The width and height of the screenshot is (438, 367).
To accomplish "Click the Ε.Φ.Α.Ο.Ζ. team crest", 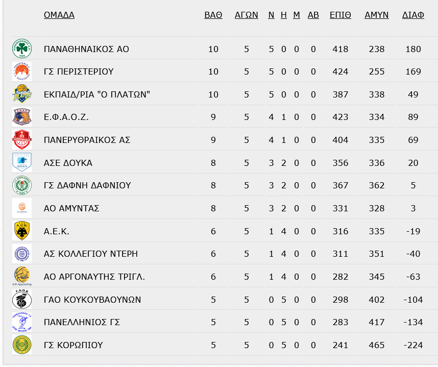I will coord(22,117).
